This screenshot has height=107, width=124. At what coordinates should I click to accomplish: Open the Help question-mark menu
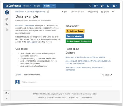[96, 6]
